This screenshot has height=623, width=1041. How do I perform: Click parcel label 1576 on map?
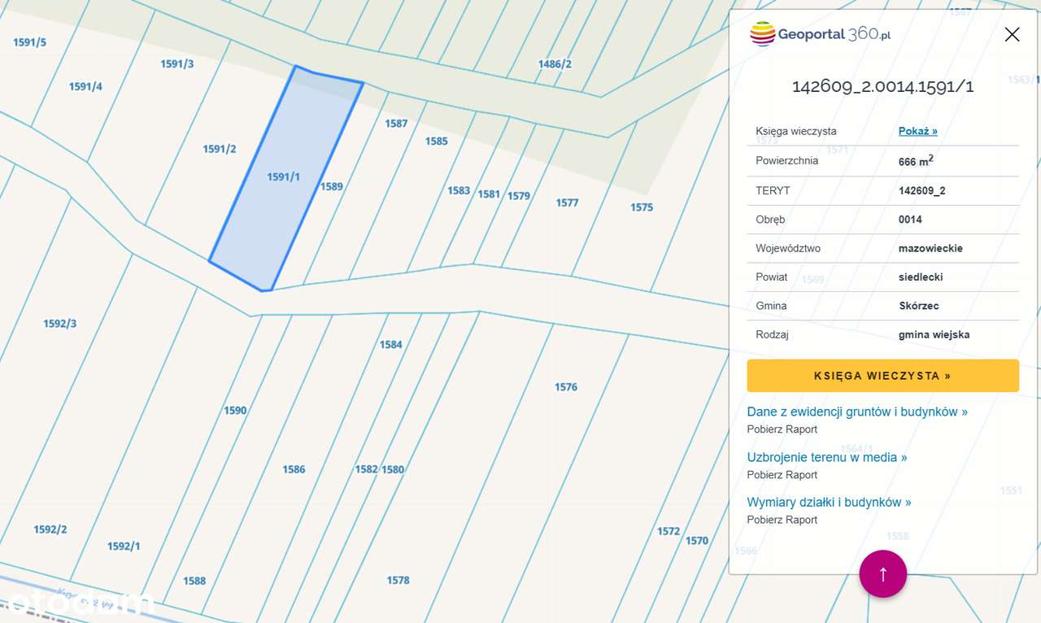[x=566, y=387]
